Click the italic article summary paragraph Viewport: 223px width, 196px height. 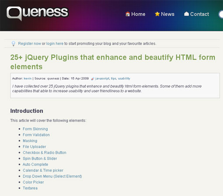tap(107, 88)
